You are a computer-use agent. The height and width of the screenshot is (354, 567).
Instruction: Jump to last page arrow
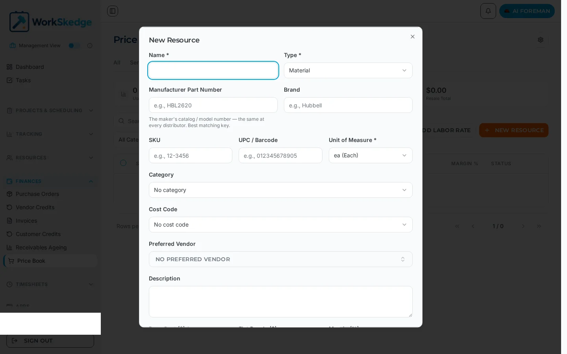tap(539, 226)
